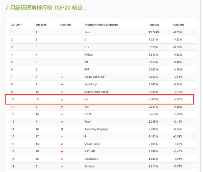Image resolution: width=203 pixels, height=172 pixels.
Task: Click the red down arrow in JavaScript row
Action: tap(62, 85)
